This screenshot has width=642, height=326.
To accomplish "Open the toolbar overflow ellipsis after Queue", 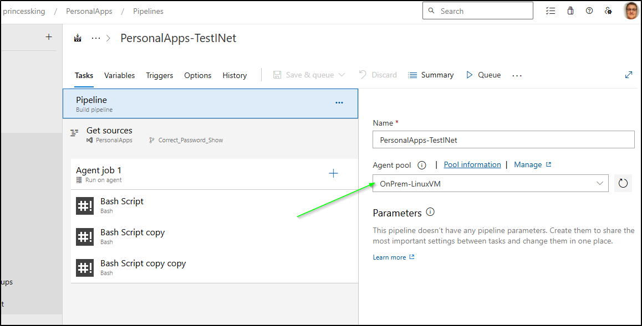I will click(517, 76).
